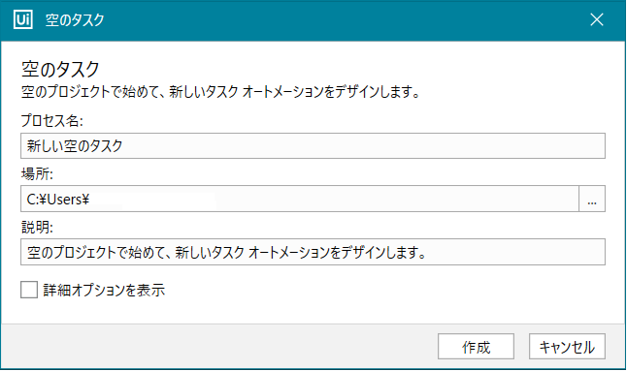Click the 場所: label
This screenshot has height=371, width=627.
pos(37,173)
